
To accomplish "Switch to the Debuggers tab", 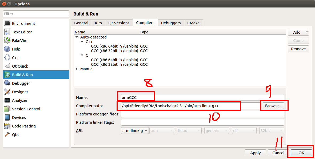I will pyautogui.click(x=171, y=23).
